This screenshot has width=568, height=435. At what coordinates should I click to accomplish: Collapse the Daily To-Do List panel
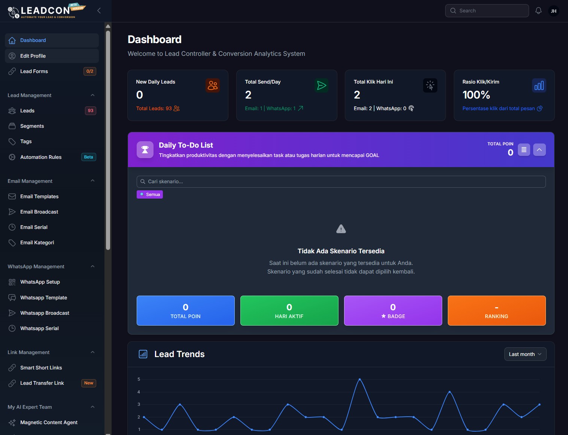pos(540,149)
